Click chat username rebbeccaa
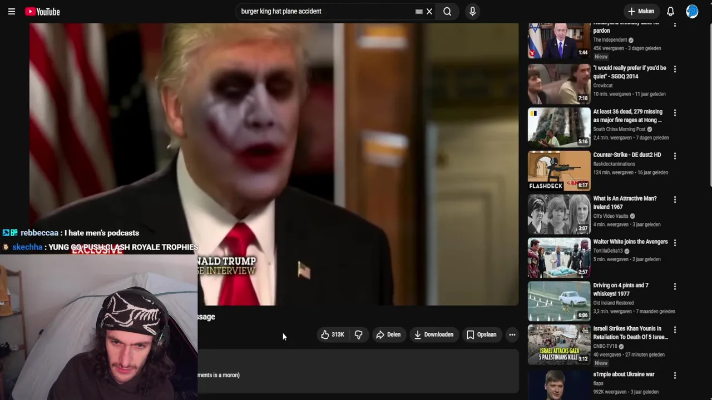 click(x=39, y=233)
